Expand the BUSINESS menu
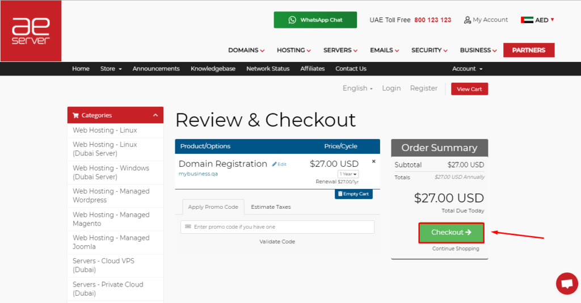Viewport: 581px width, 303px height. pyautogui.click(x=478, y=50)
